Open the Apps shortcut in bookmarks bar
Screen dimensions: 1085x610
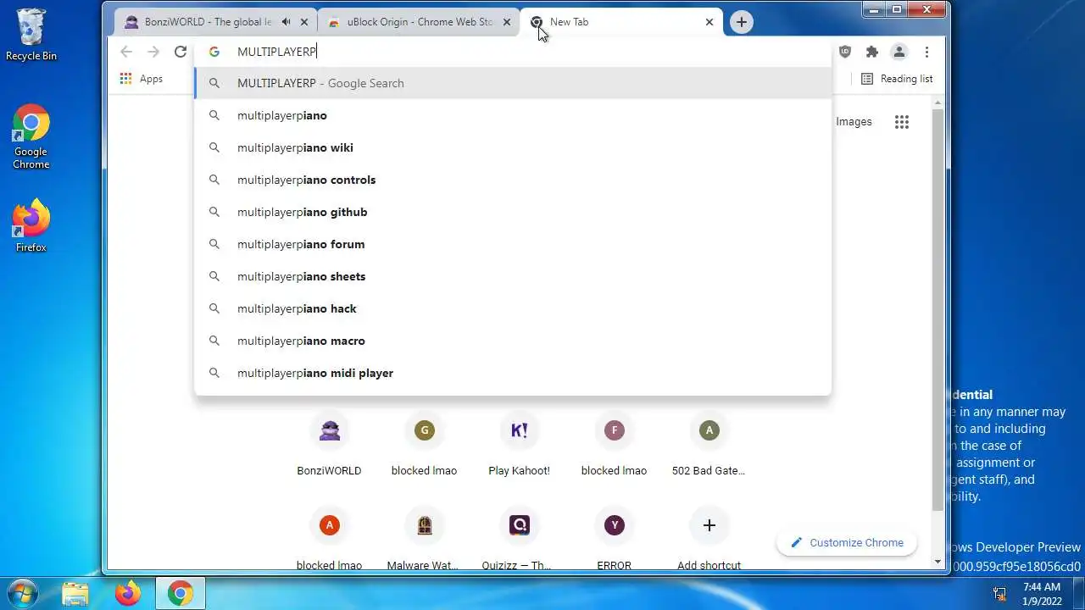point(141,79)
